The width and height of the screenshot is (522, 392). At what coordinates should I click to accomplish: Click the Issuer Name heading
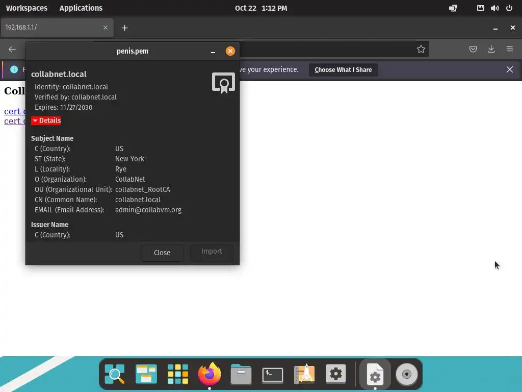point(49,225)
